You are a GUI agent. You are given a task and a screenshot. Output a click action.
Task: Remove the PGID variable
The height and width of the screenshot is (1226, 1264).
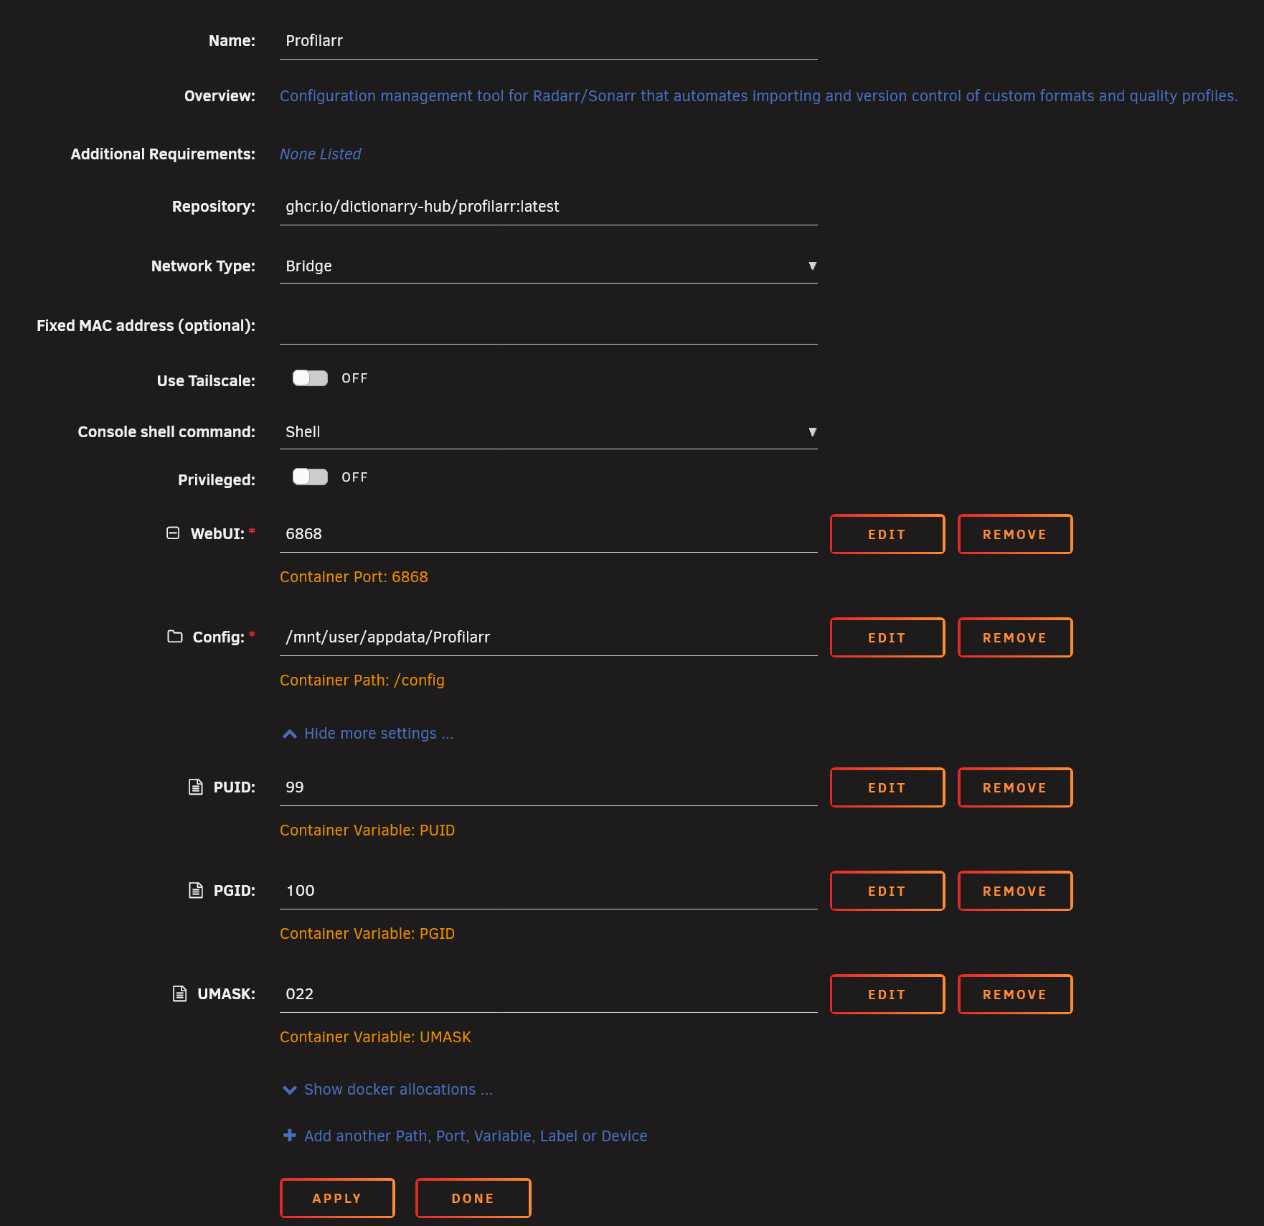coord(1015,891)
